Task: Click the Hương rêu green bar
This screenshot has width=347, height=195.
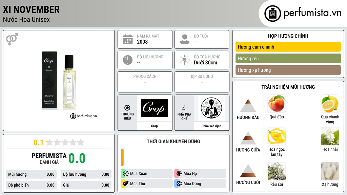Action: [x=288, y=58]
